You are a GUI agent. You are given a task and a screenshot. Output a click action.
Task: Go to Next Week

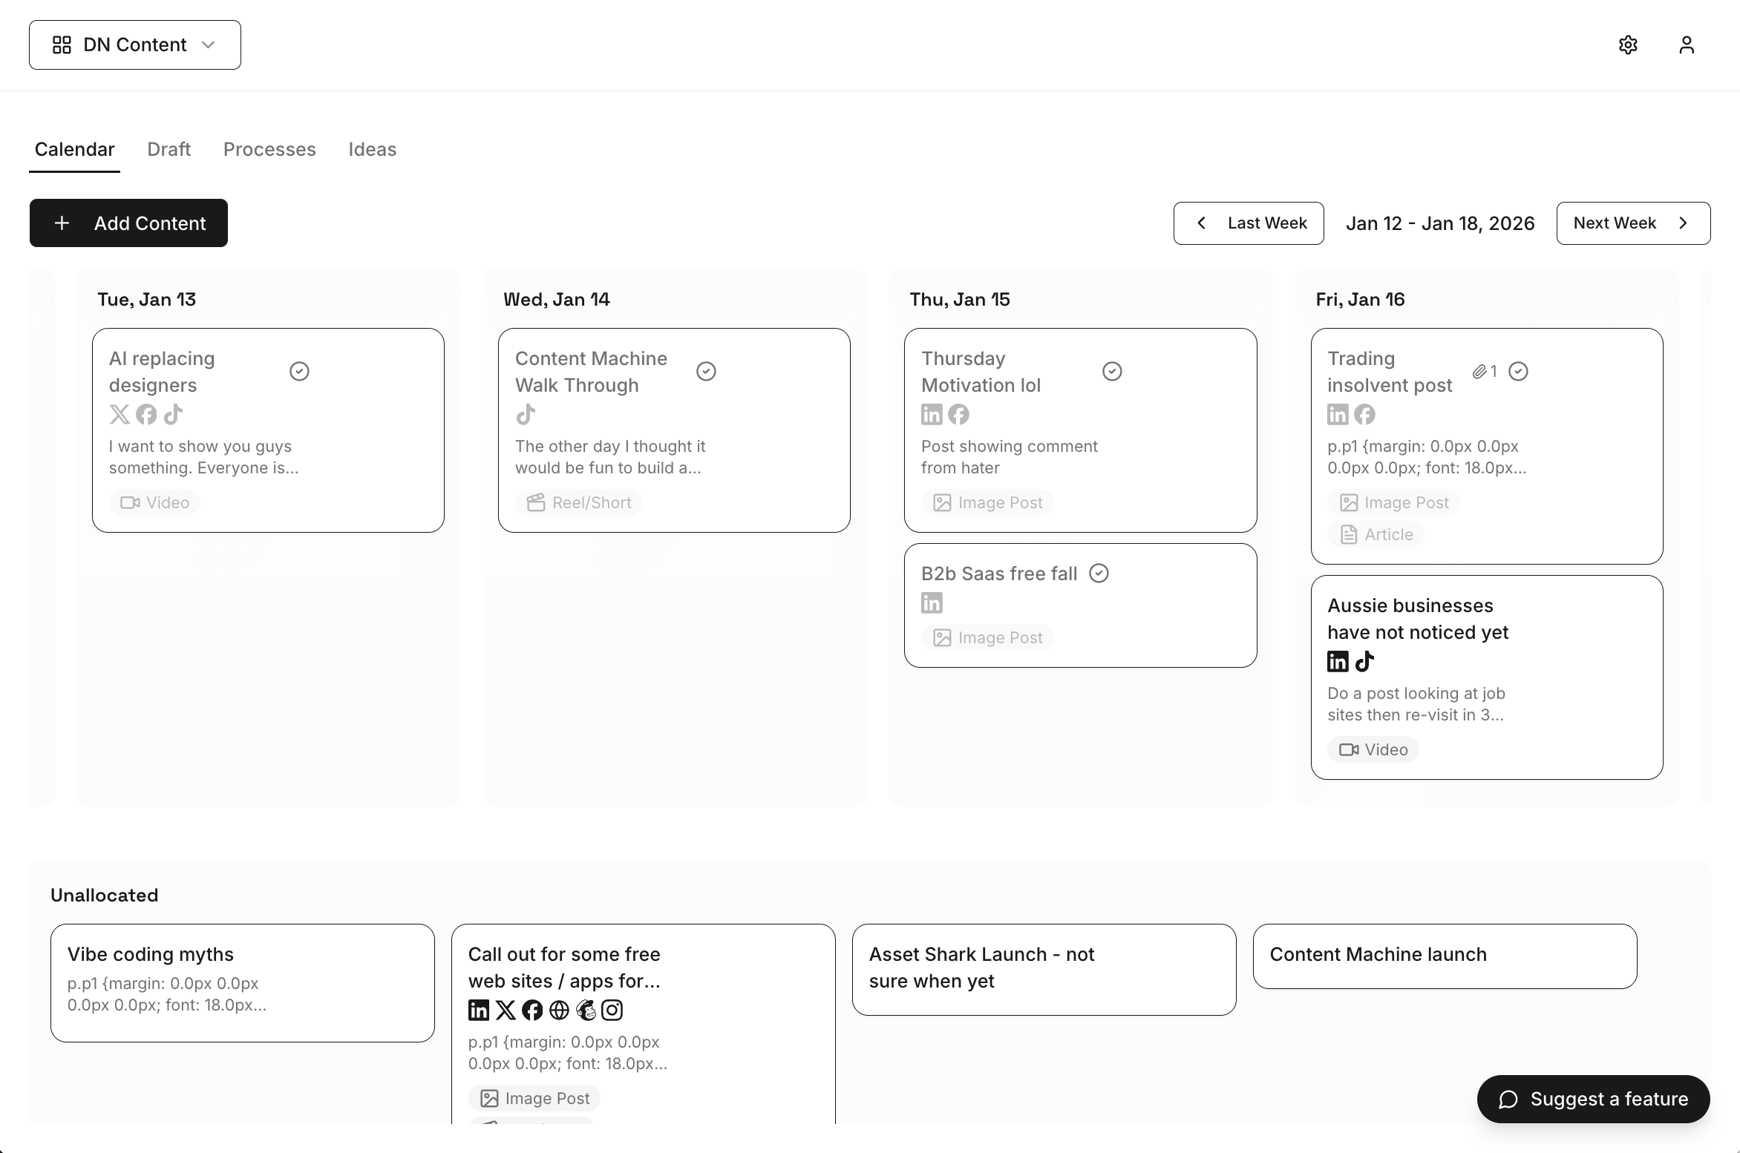coord(1633,223)
